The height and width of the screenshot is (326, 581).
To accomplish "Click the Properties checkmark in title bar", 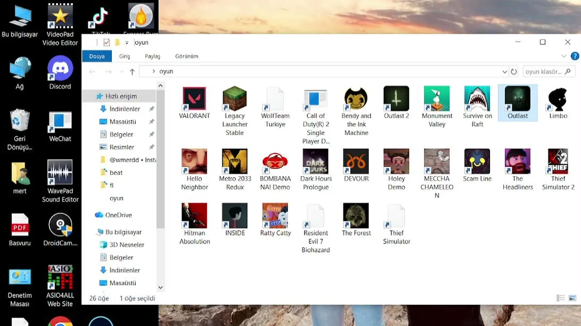I will 106,43.
